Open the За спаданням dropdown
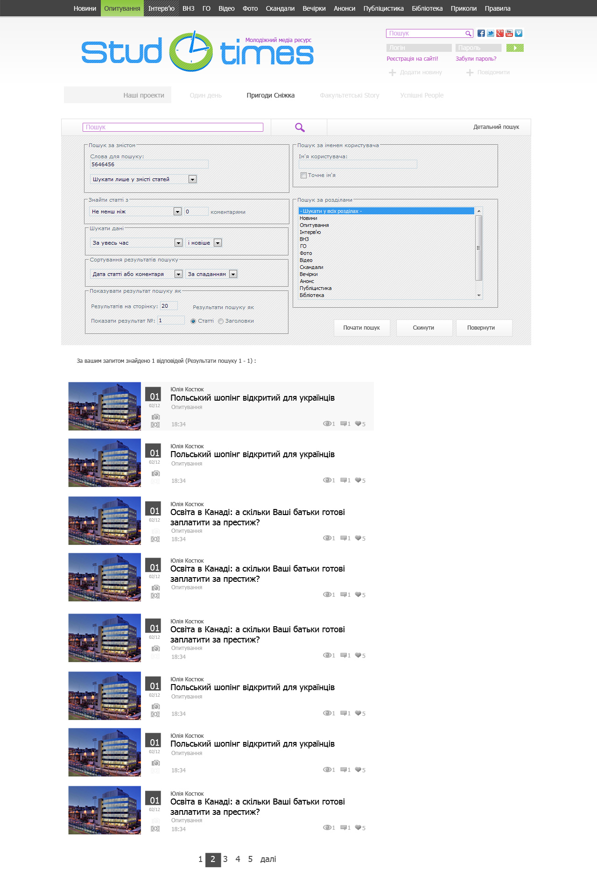Image resolution: width=597 pixels, height=883 pixels. (x=211, y=274)
